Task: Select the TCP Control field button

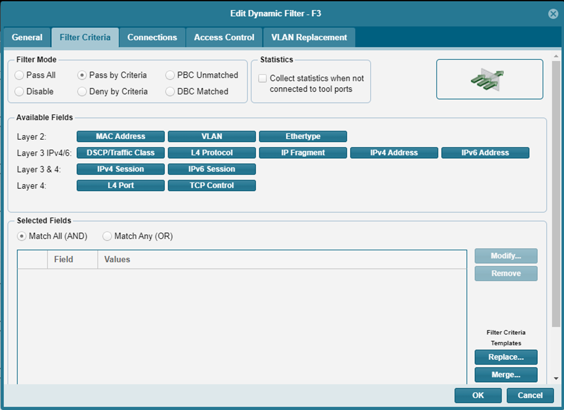Action: 212,185
